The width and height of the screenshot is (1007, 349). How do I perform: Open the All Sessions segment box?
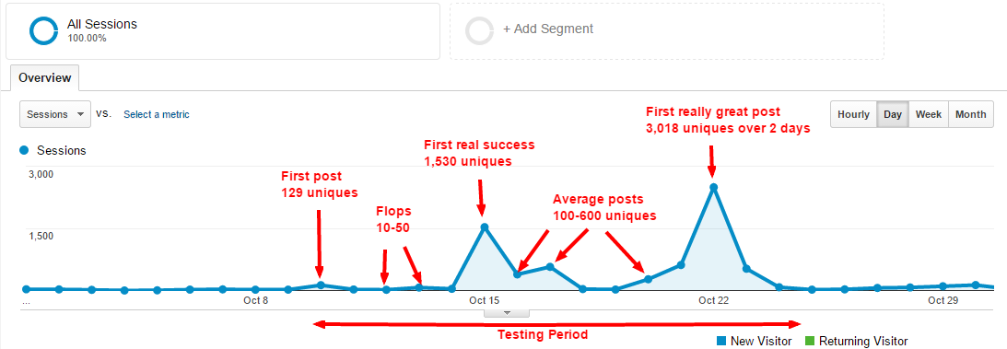[223, 30]
